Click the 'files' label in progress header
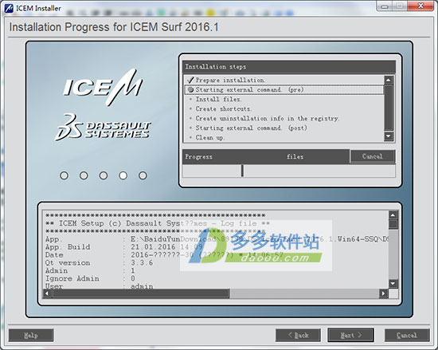 295,156
